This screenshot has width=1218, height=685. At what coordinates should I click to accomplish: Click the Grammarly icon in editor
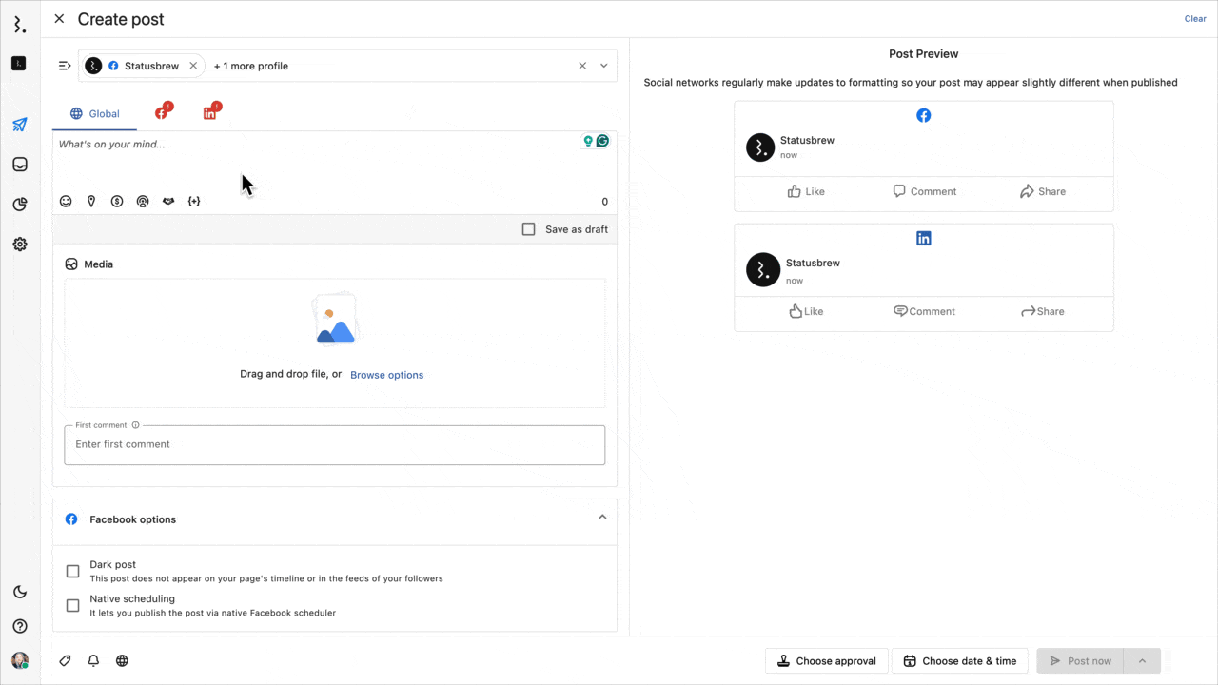coord(602,141)
